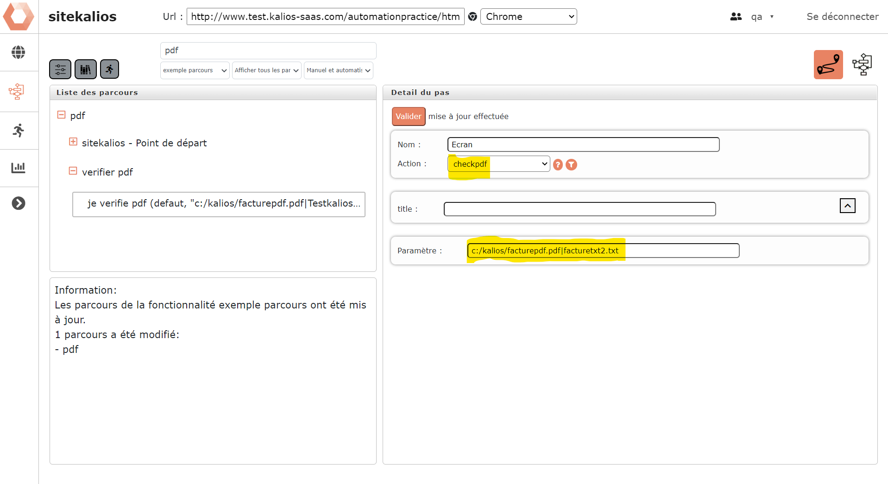Open the exemple parcours dropdown
Viewport: 888px width, 484px height.
(x=195, y=70)
